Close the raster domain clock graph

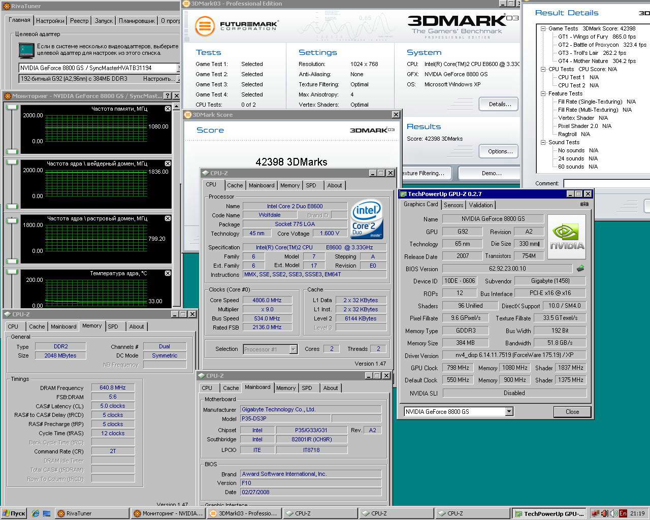point(168,218)
